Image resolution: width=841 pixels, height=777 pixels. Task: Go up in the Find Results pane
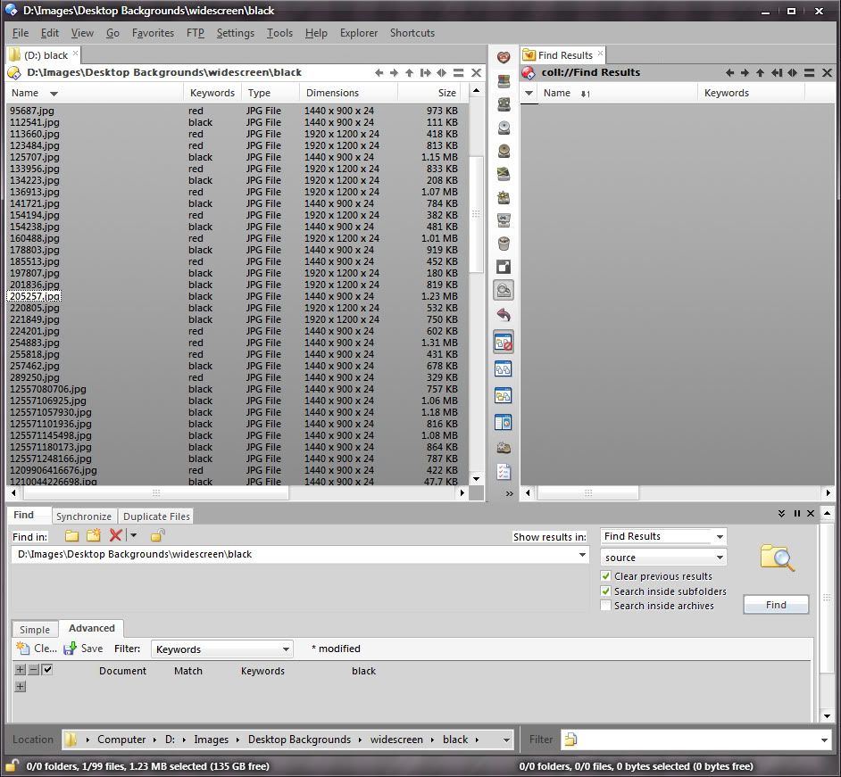click(760, 73)
